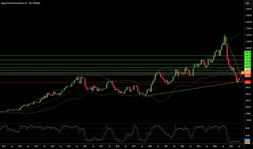Click the 1,200.00 mark on price scale
Viewport: 253px width, 149px height.
tap(248, 35)
